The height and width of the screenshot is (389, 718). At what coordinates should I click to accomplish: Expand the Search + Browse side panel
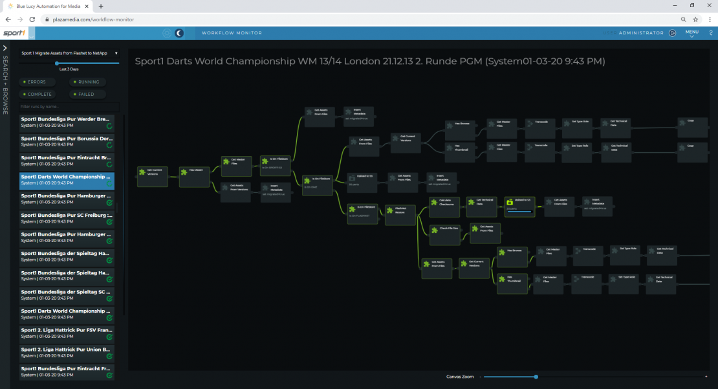tap(5, 48)
